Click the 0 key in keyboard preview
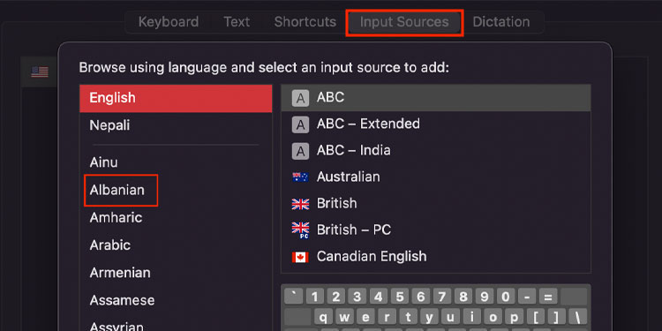Viewport: 662px width, 331px height. [x=506, y=297]
